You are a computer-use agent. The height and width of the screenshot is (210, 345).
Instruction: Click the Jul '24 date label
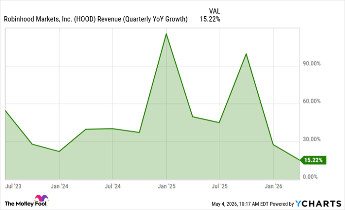(x=113, y=186)
